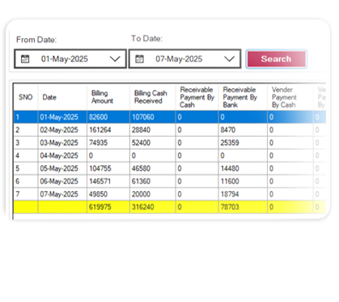The image size is (339, 302).
Task: Click the Receivable Payment By Cash header
Action: 197,97
